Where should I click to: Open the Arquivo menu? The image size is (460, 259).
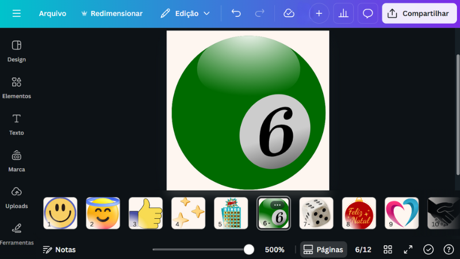point(52,13)
